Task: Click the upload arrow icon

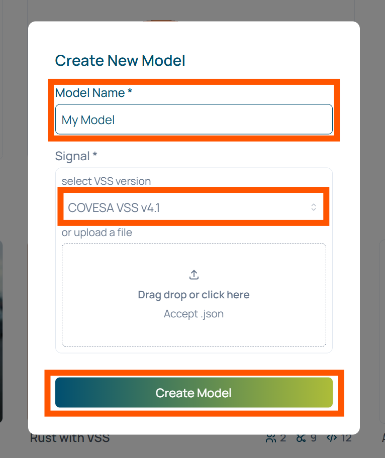Action: click(194, 275)
